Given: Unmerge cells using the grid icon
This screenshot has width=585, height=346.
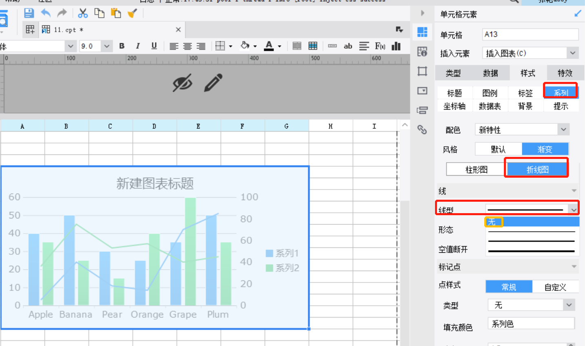Looking at the screenshot, I should coord(313,46).
